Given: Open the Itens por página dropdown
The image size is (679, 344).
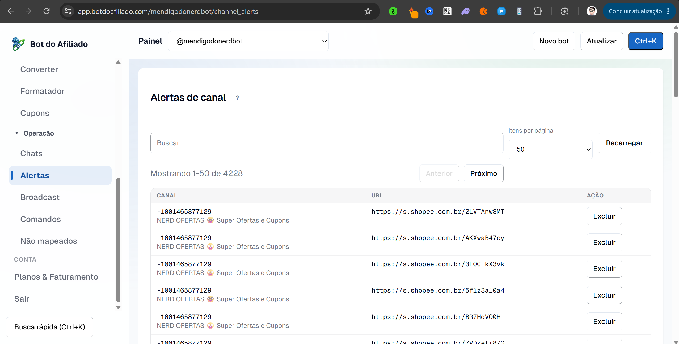Looking at the screenshot, I should [x=550, y=149].
